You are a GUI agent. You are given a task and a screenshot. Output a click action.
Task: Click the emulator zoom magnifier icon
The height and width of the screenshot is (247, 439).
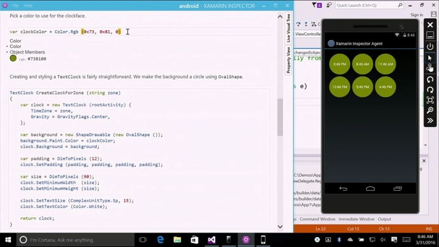pos(430,110)
